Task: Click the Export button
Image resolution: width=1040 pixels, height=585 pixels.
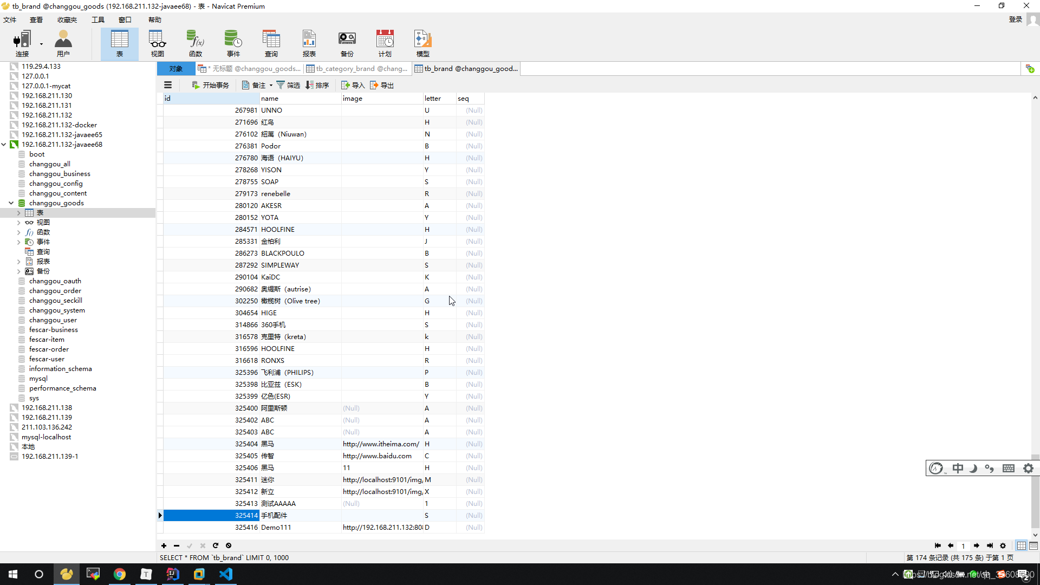Action: 382,85
